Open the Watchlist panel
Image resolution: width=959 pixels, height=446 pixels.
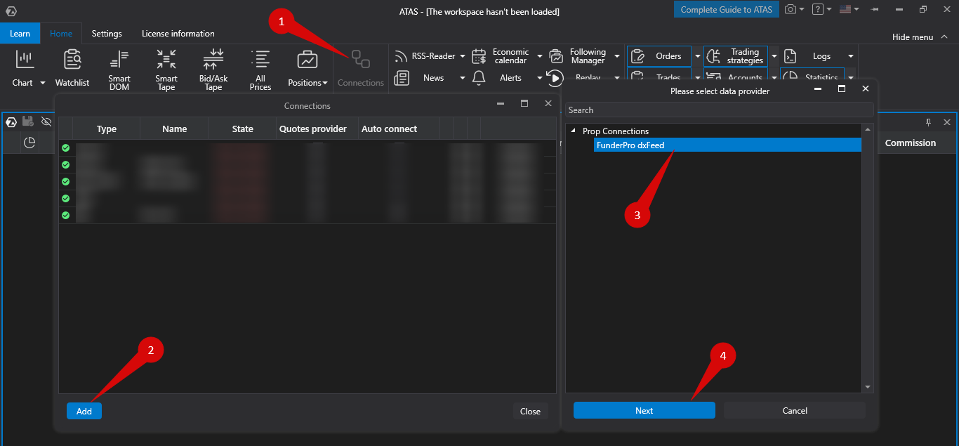[x=72, y=69]
